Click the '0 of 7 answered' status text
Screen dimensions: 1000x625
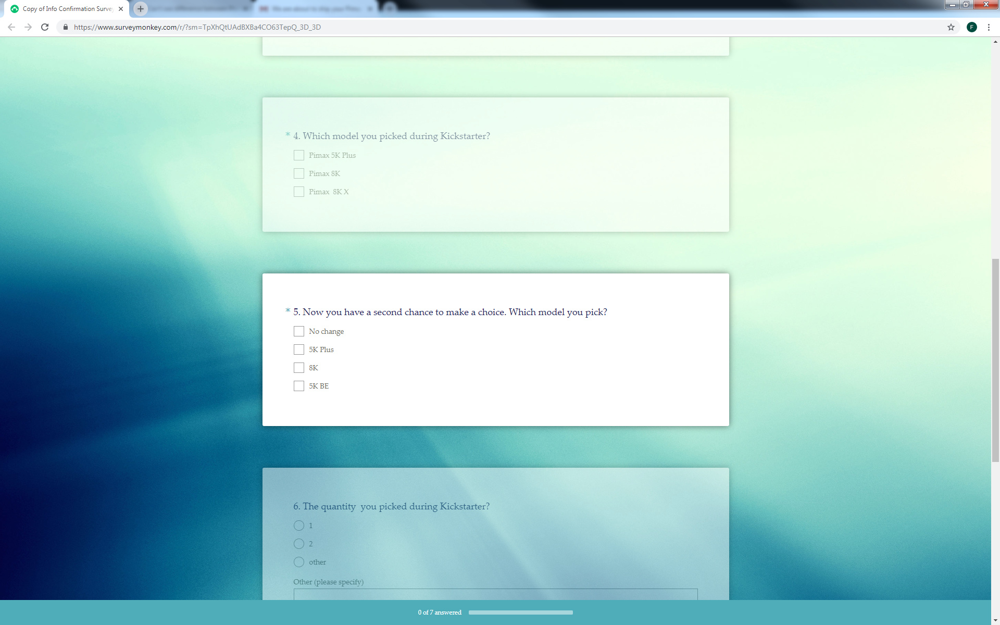[440, 612]
